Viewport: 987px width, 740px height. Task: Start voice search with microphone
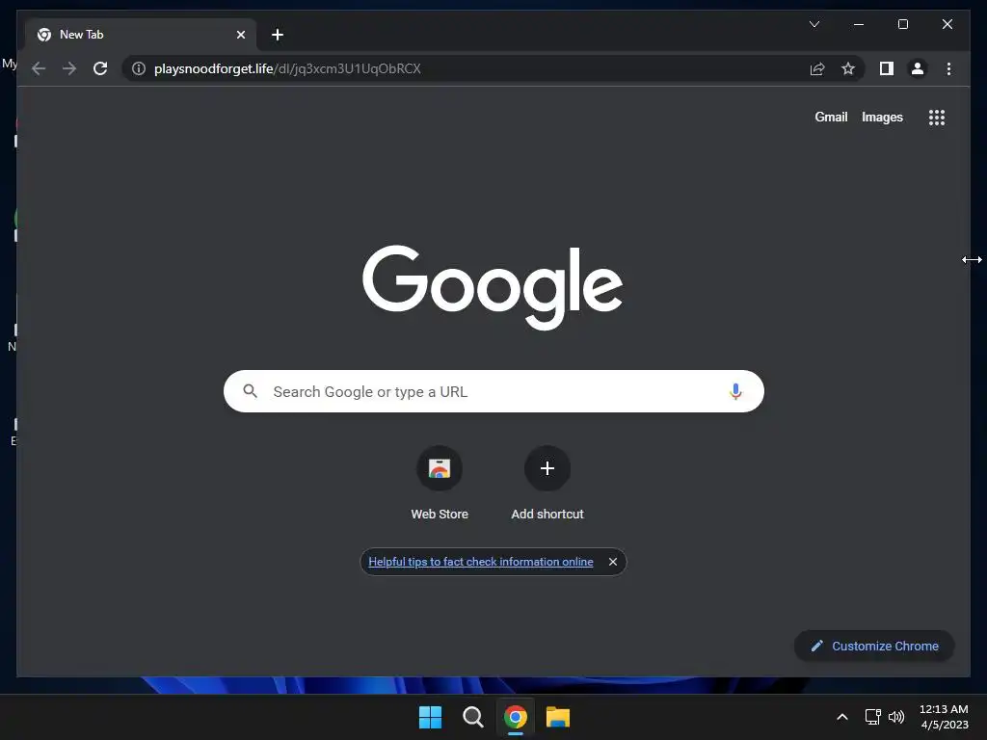[735, 391]
